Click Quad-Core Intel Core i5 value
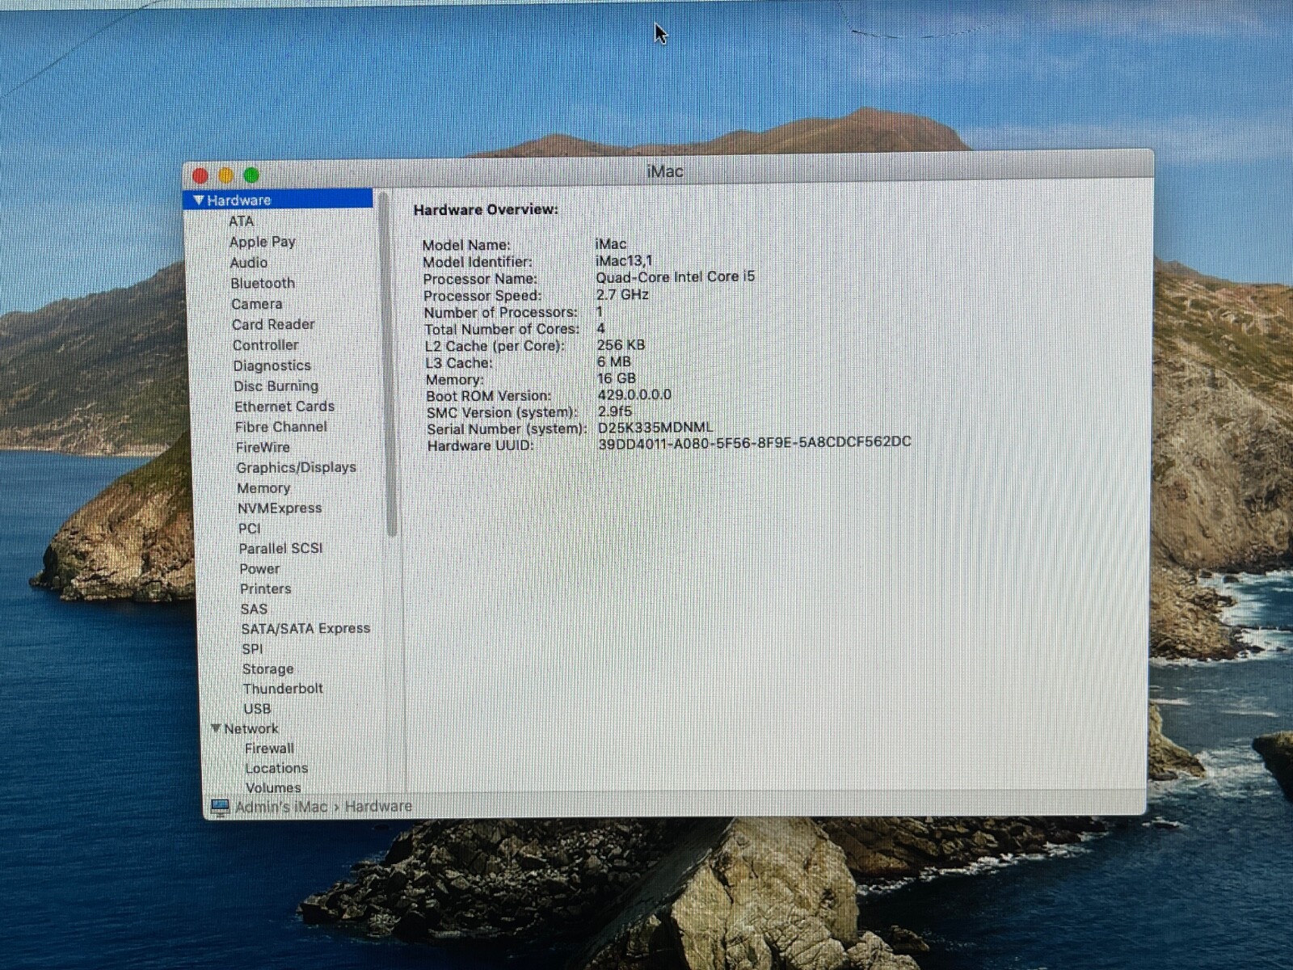The width and height of the screenshot is (1293, 970). pyautogui.click(x=676, y=276)
